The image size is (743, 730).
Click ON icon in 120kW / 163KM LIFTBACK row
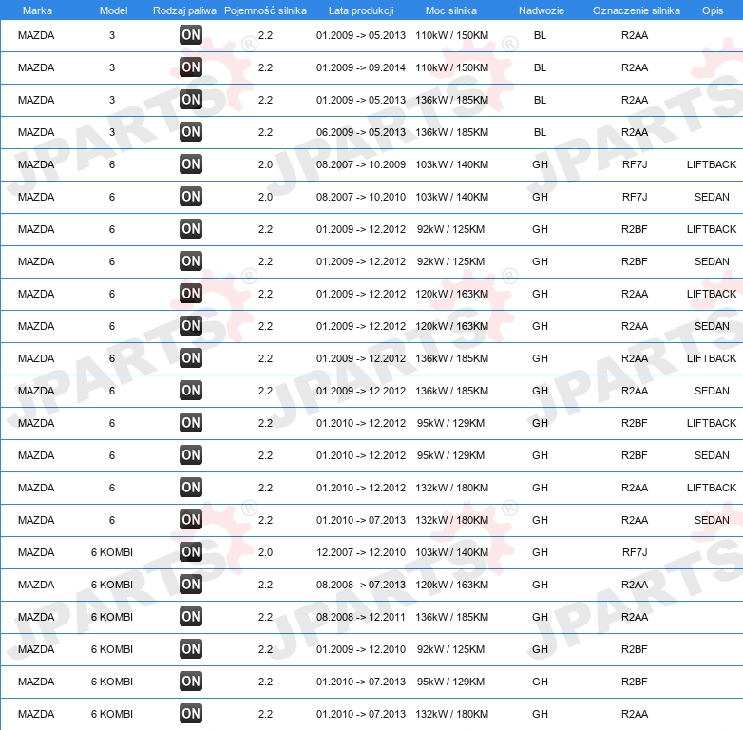[191, 294]
